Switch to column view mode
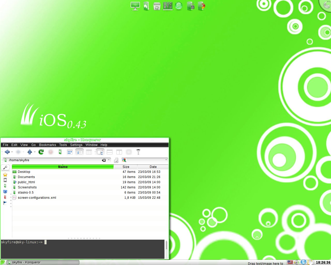 [x=89, y=152]
